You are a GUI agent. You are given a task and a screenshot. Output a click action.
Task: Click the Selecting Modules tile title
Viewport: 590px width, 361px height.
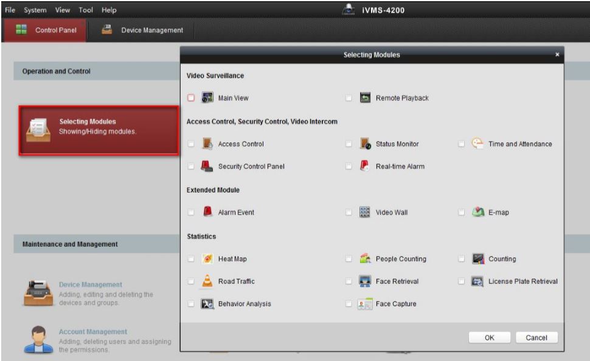[x=88, y=122]
